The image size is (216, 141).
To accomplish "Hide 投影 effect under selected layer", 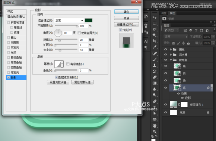I will [x=182, y=98].
